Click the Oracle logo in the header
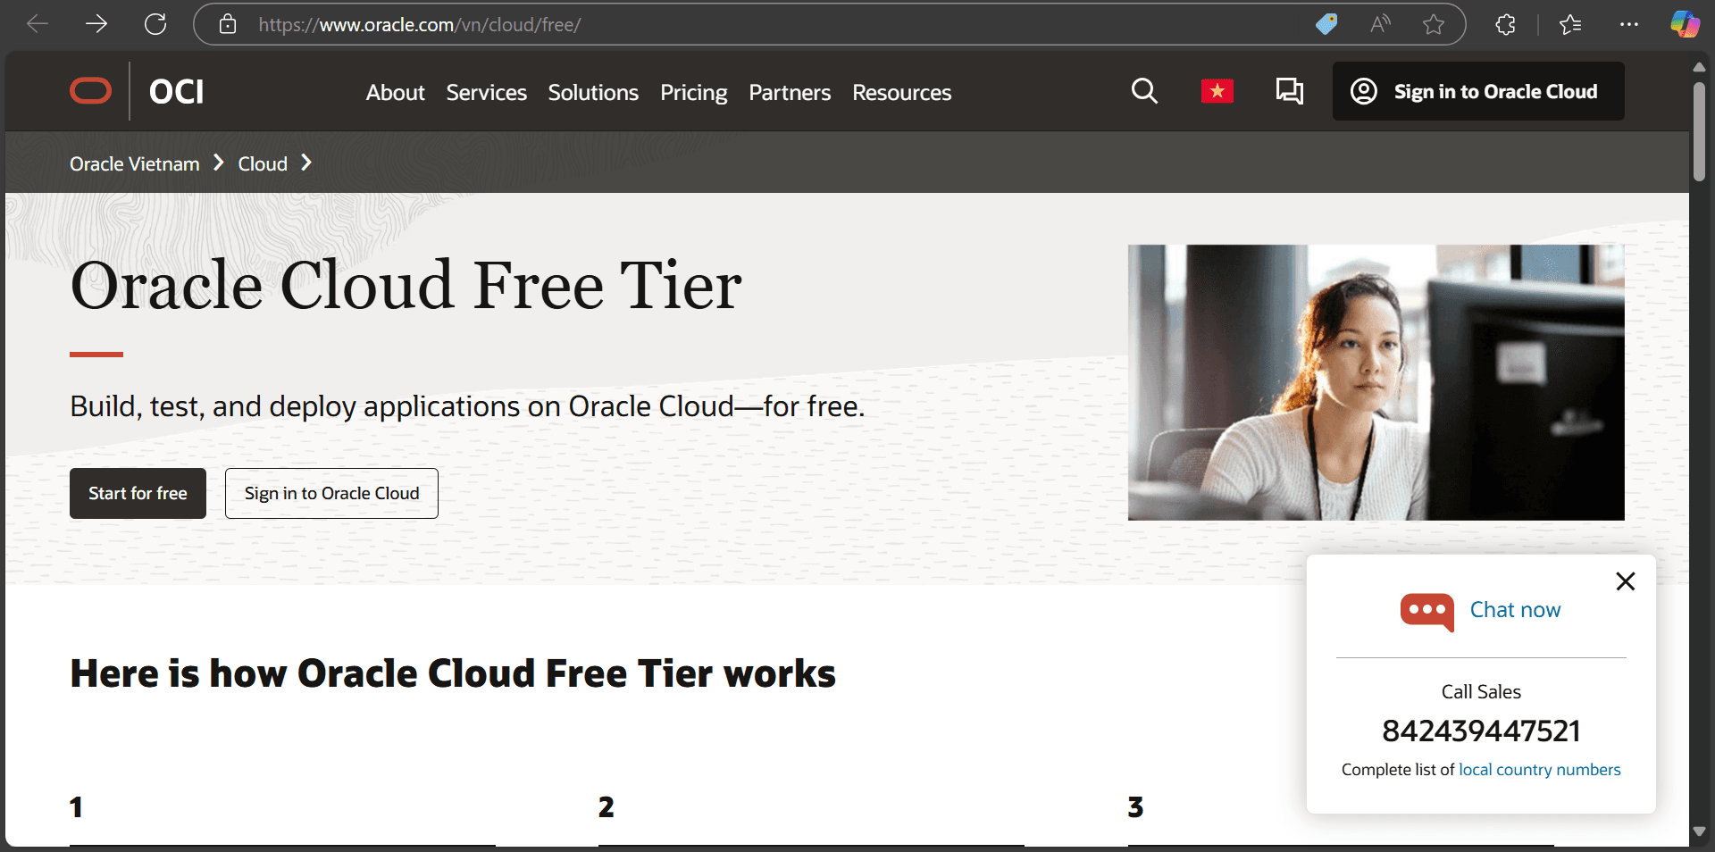The height and width of the screenshot is (852, 1715). pyautogui.click(x=90, y=91)
